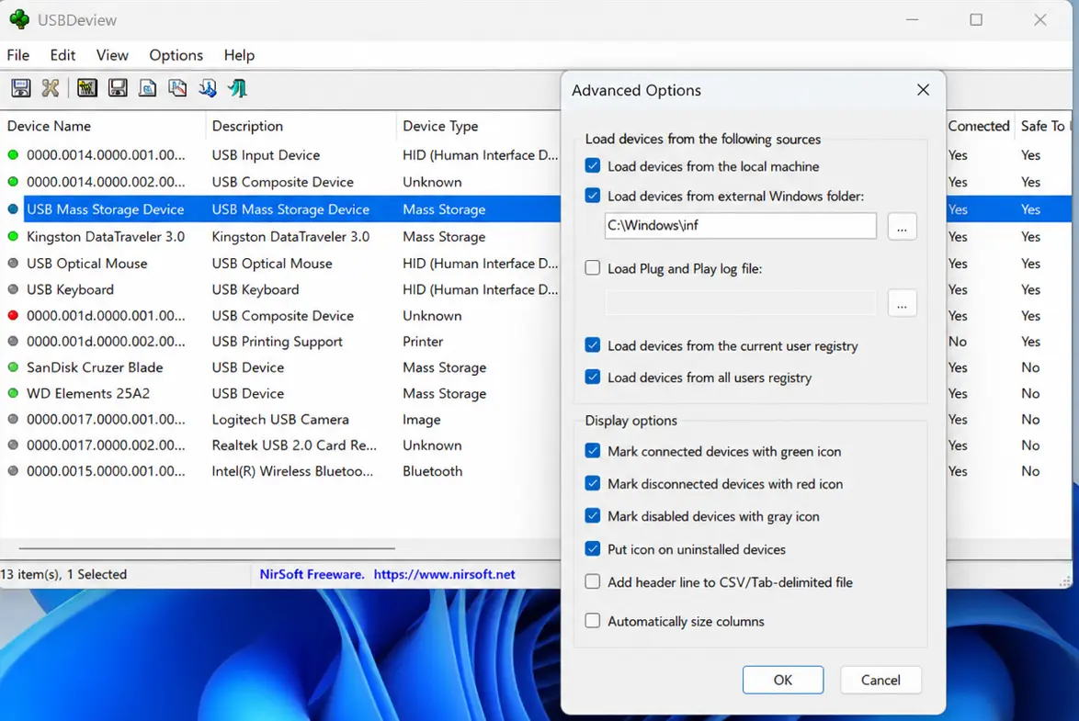Viewport: 1079px width, 721px height.
Task: Uncheck Load devices from the local machine
Action: [x=593, y=166]
